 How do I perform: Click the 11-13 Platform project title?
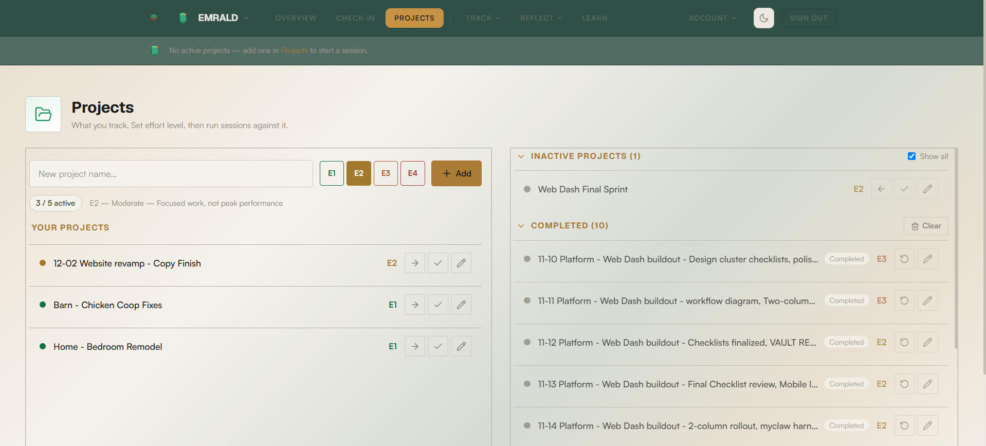point(678,384)
